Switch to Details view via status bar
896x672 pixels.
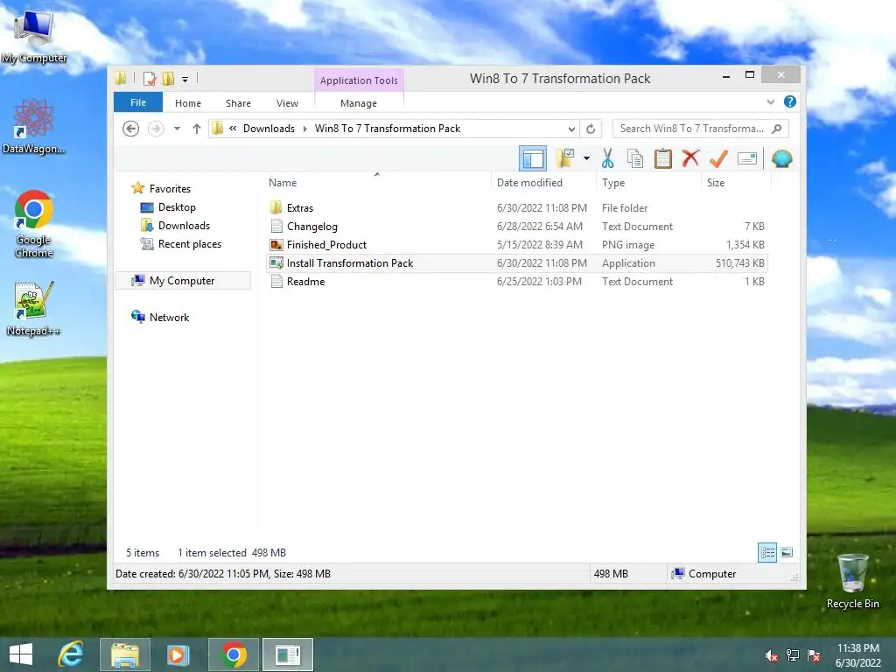pos(766,552)
